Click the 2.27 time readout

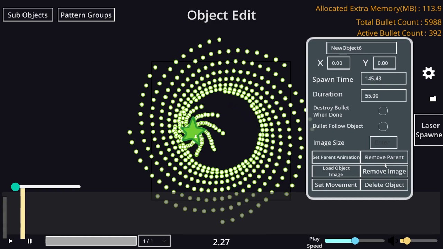(221, 242)
